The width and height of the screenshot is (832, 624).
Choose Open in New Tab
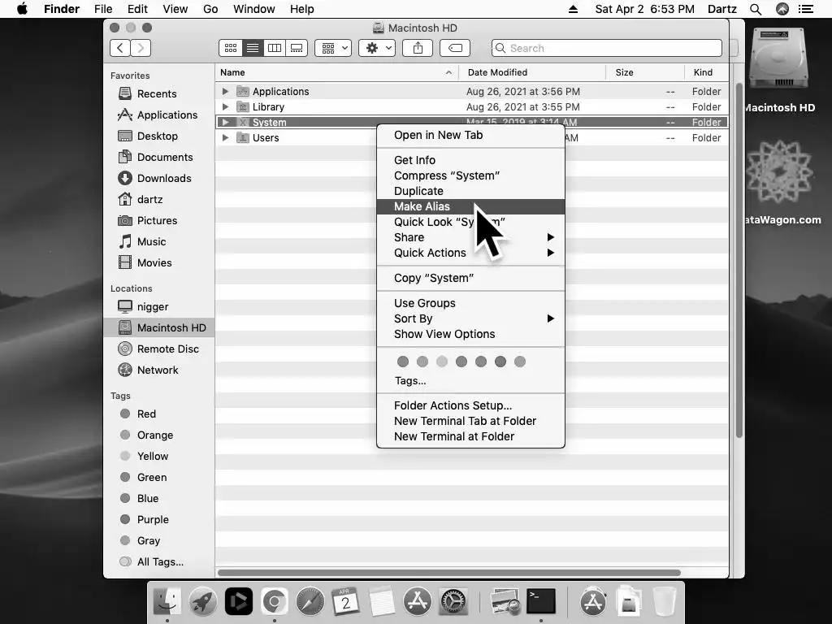click(x=470, y=136)
